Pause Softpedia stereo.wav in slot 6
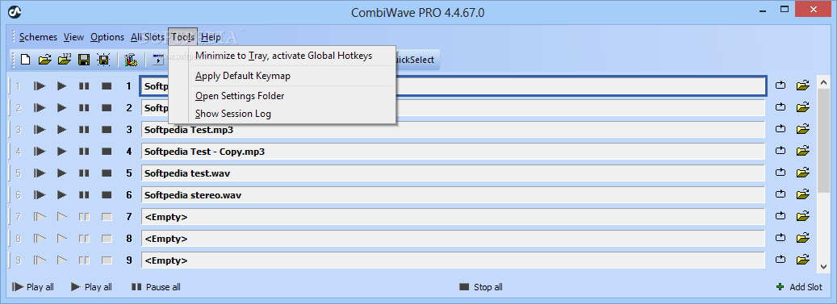The width and height of the screenshot is (837, 304). 84,195
